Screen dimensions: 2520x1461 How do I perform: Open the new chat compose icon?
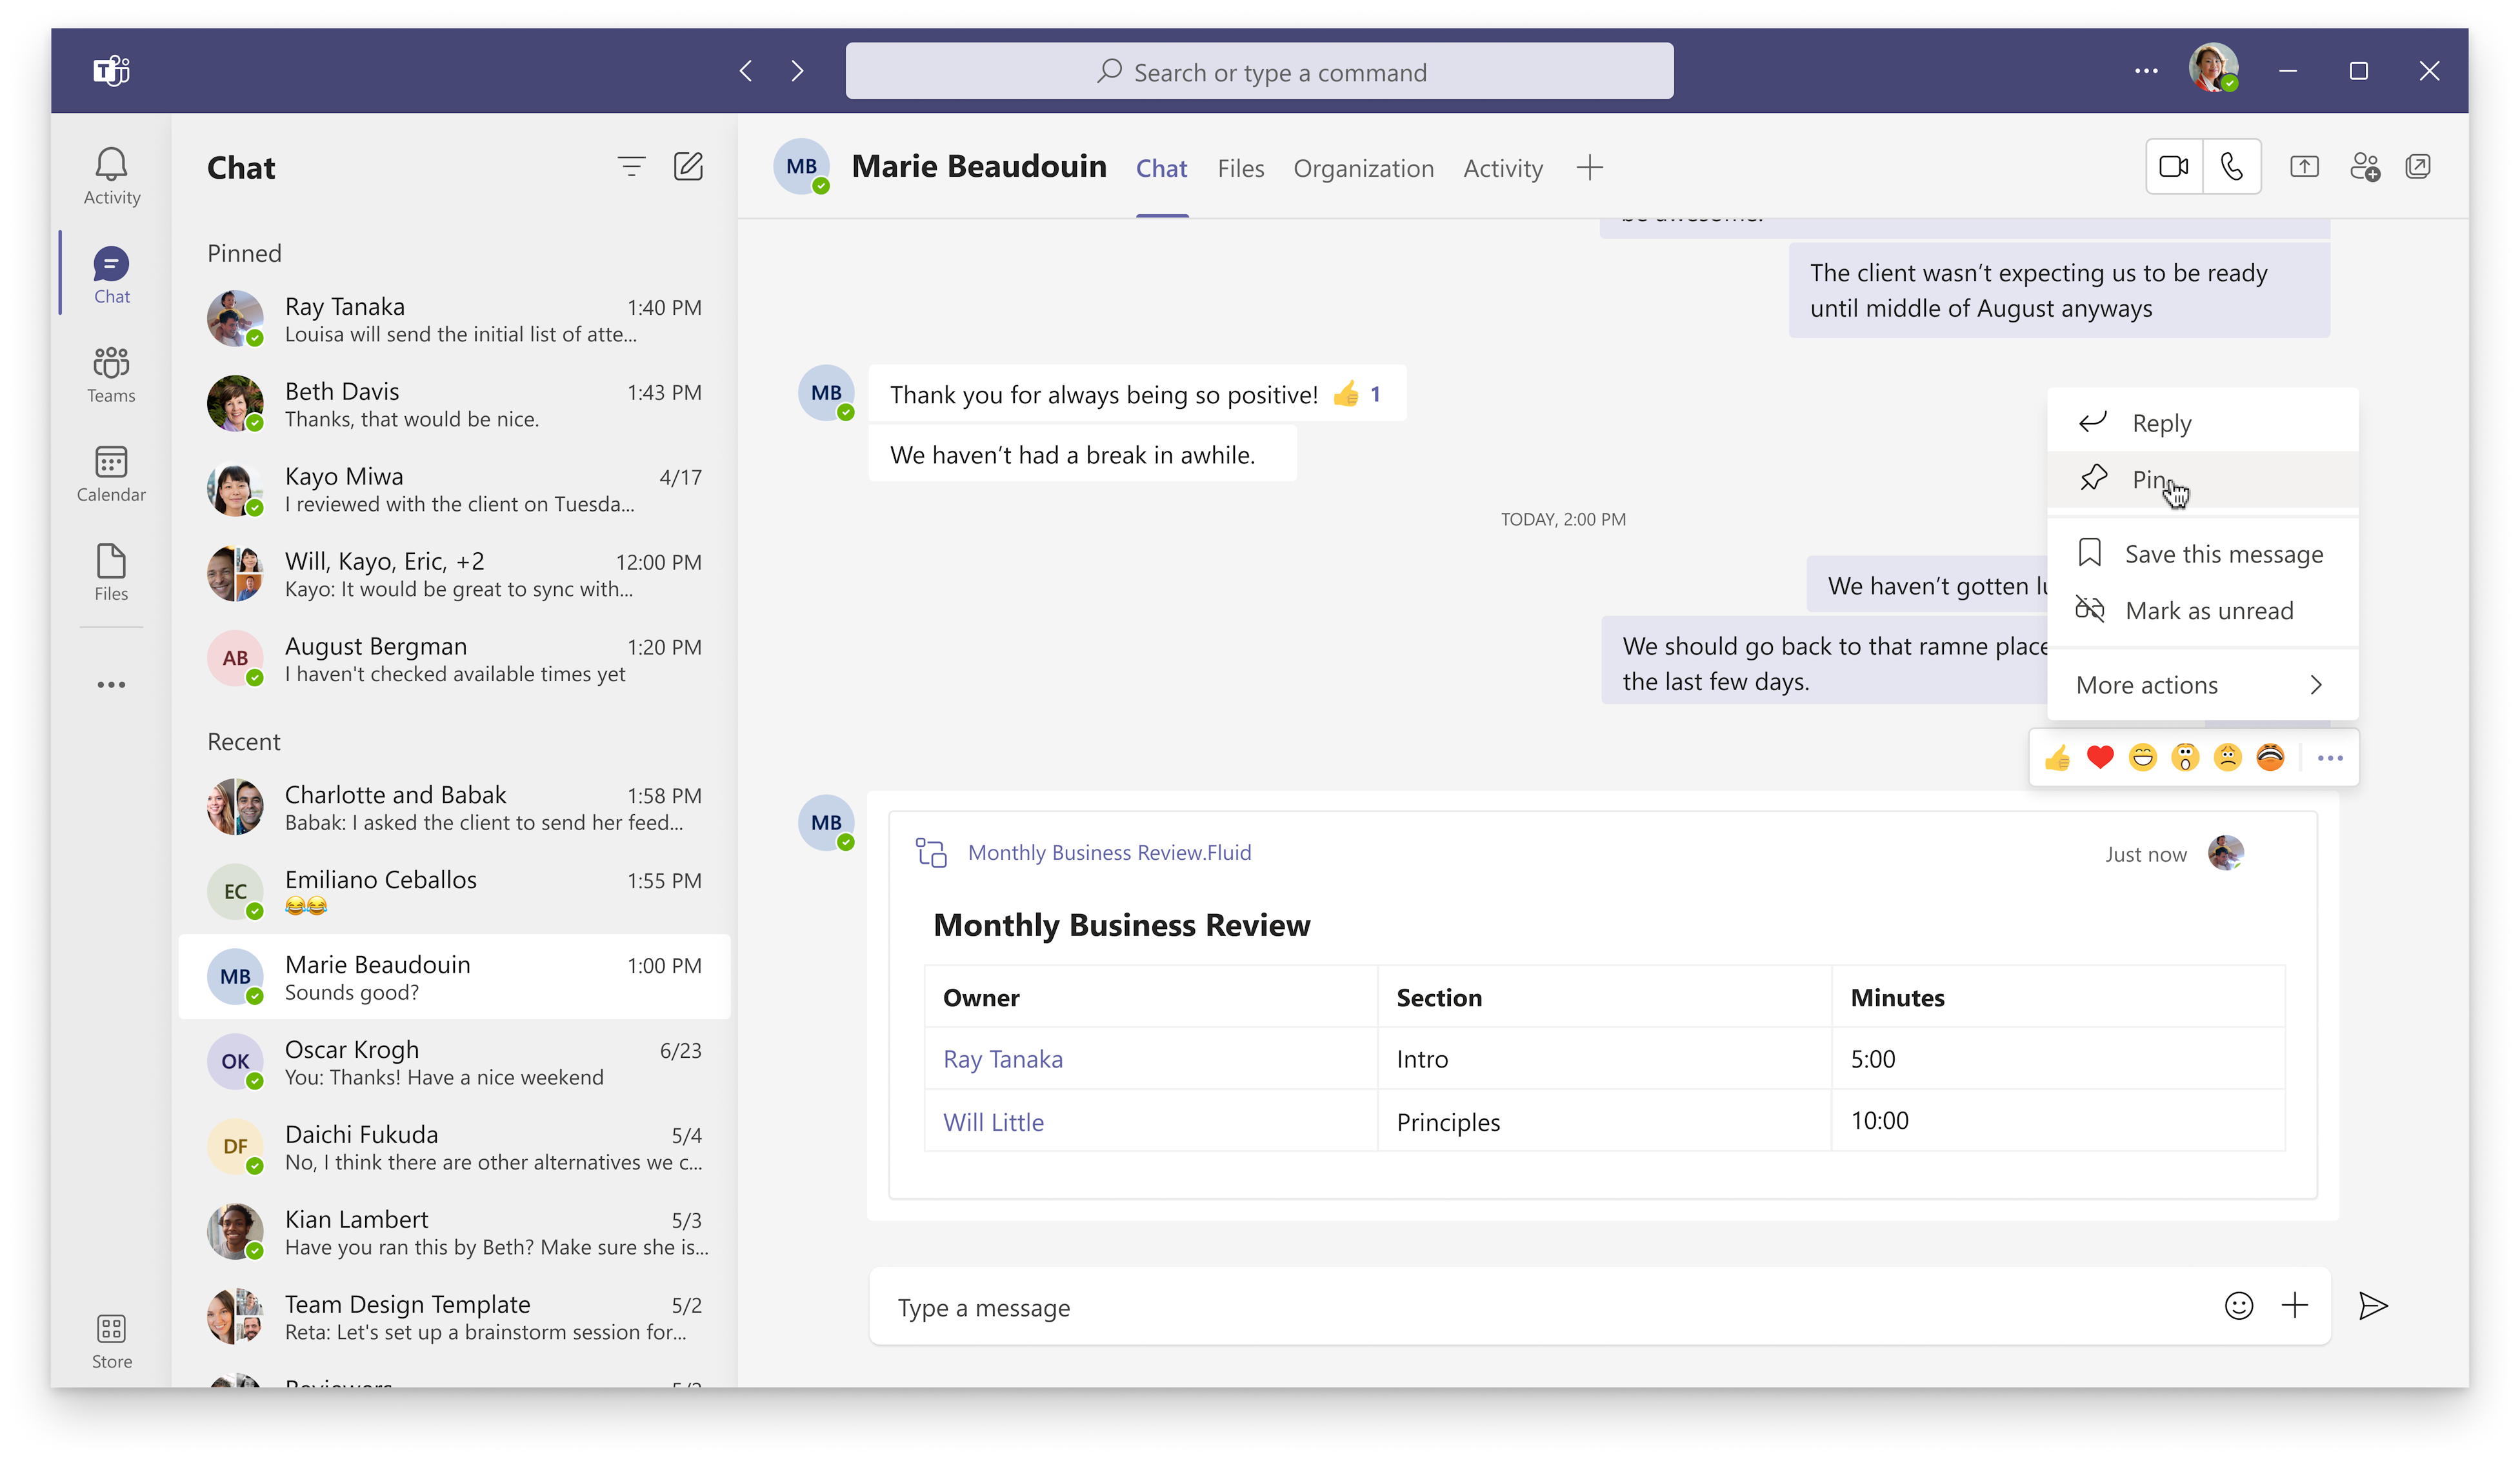tap(688, 166)
